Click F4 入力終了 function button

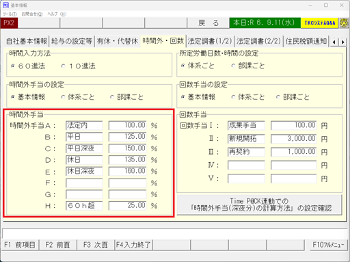click(133, 245)
